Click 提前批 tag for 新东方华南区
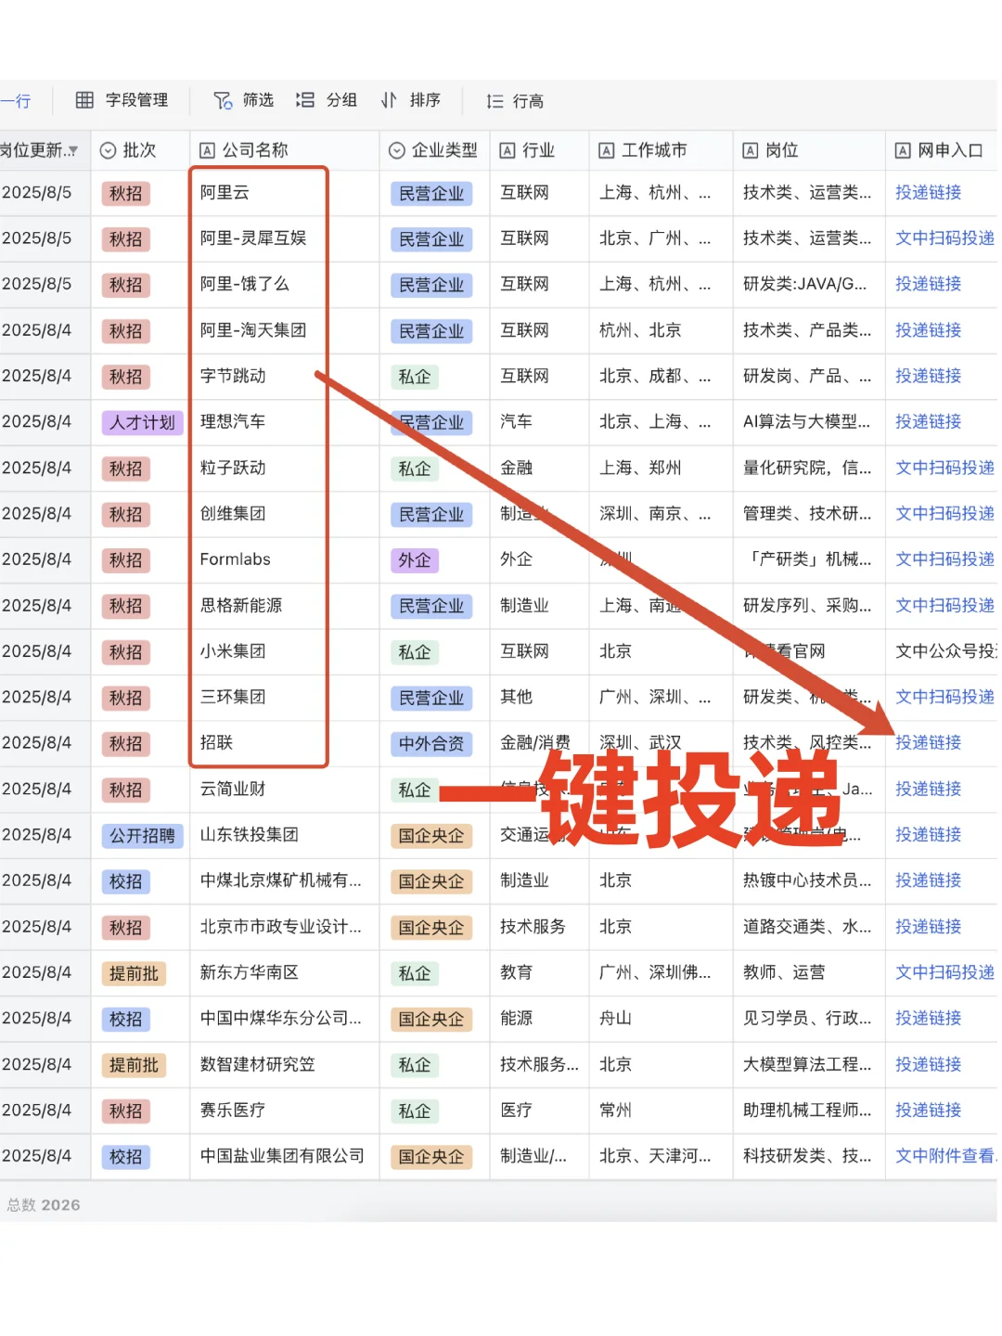The height and width of the screenshot is (1336, 1002). tap(134, 973)
